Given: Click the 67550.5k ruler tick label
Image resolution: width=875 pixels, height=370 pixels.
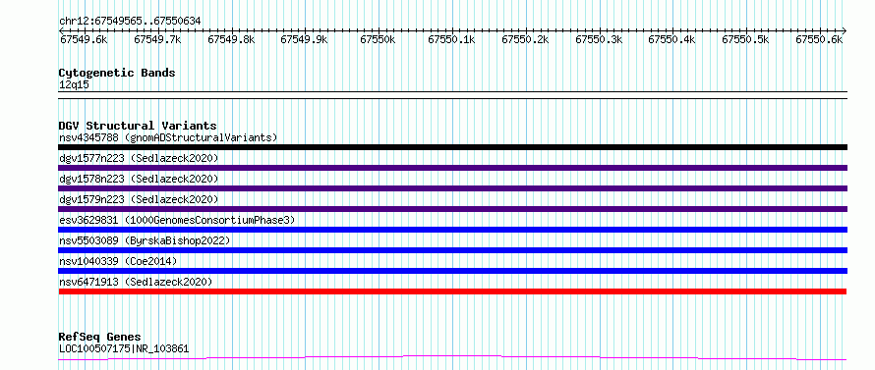Looking at the screenshot, I should pyautogui.click(x=745, y=39).
